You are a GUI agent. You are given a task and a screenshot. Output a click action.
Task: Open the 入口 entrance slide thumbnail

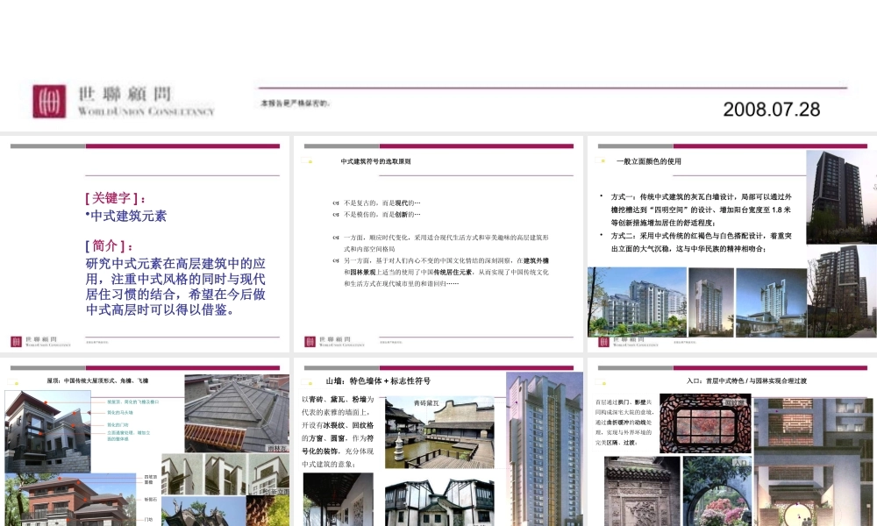coord(732,442)
